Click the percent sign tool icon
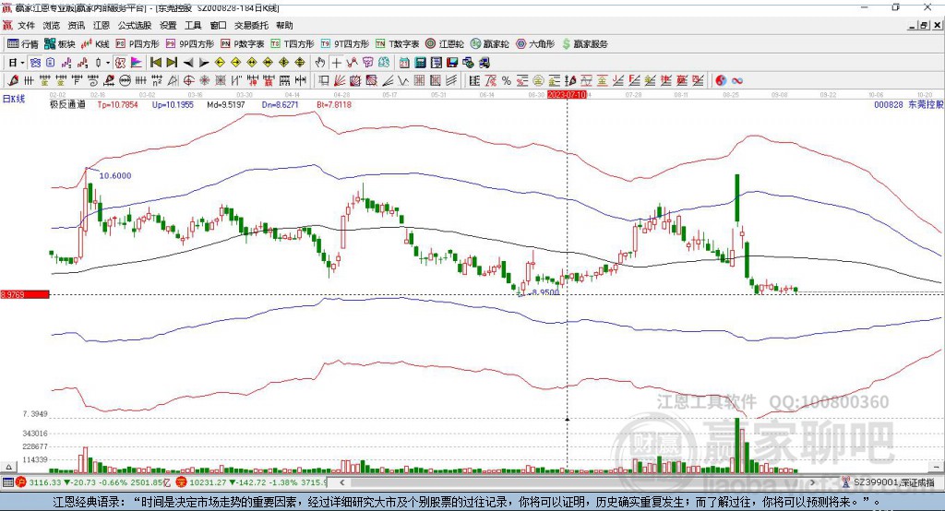This screenshot has height=511, width=945. click(507, 80)
